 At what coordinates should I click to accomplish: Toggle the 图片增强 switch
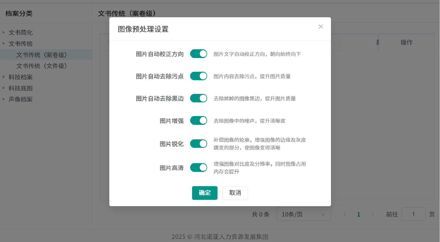[198, 120]
